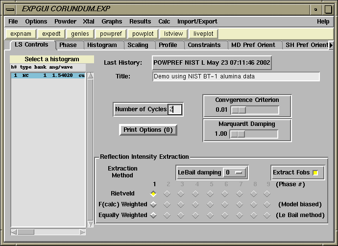Open the Graphs menu
This screenshot has height=246, width=338.
[x=112, y=22]
